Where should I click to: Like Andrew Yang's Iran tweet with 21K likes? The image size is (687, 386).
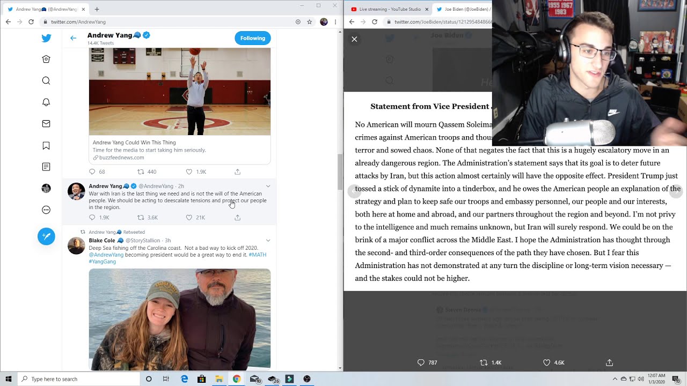coord(189,218)
